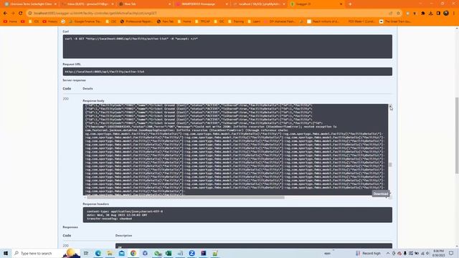Click the page vertical scrollbar thumb
The height and width of the screenshot is (258, 459).
[457, 135]
